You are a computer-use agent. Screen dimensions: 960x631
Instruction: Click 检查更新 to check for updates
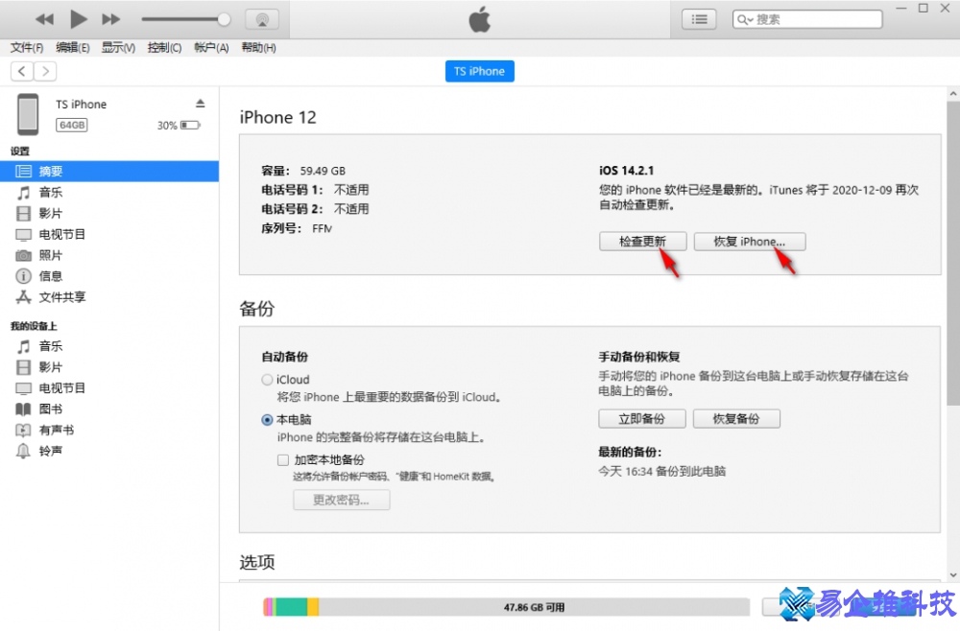click(x=642, y=241)
